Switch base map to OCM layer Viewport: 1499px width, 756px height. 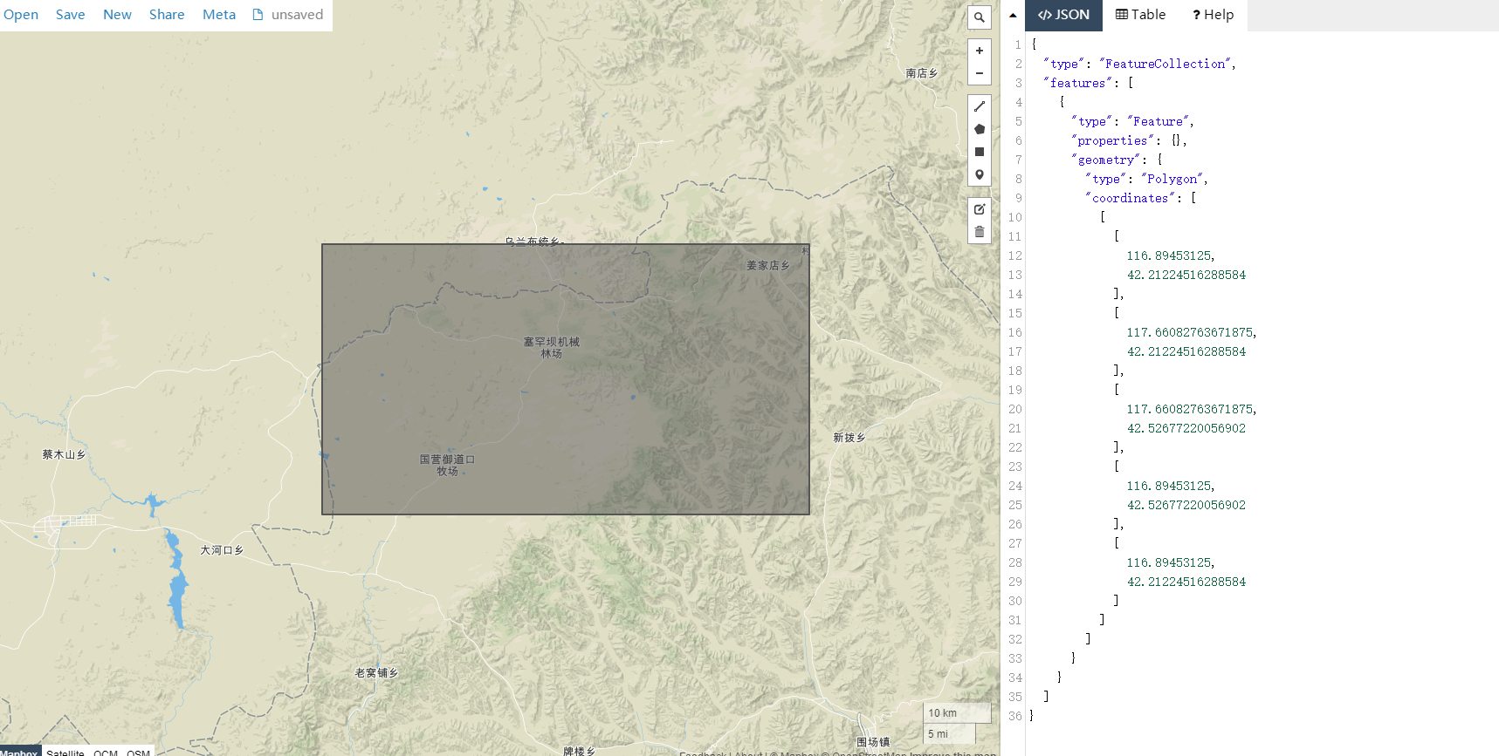click(x=106, y=752)
